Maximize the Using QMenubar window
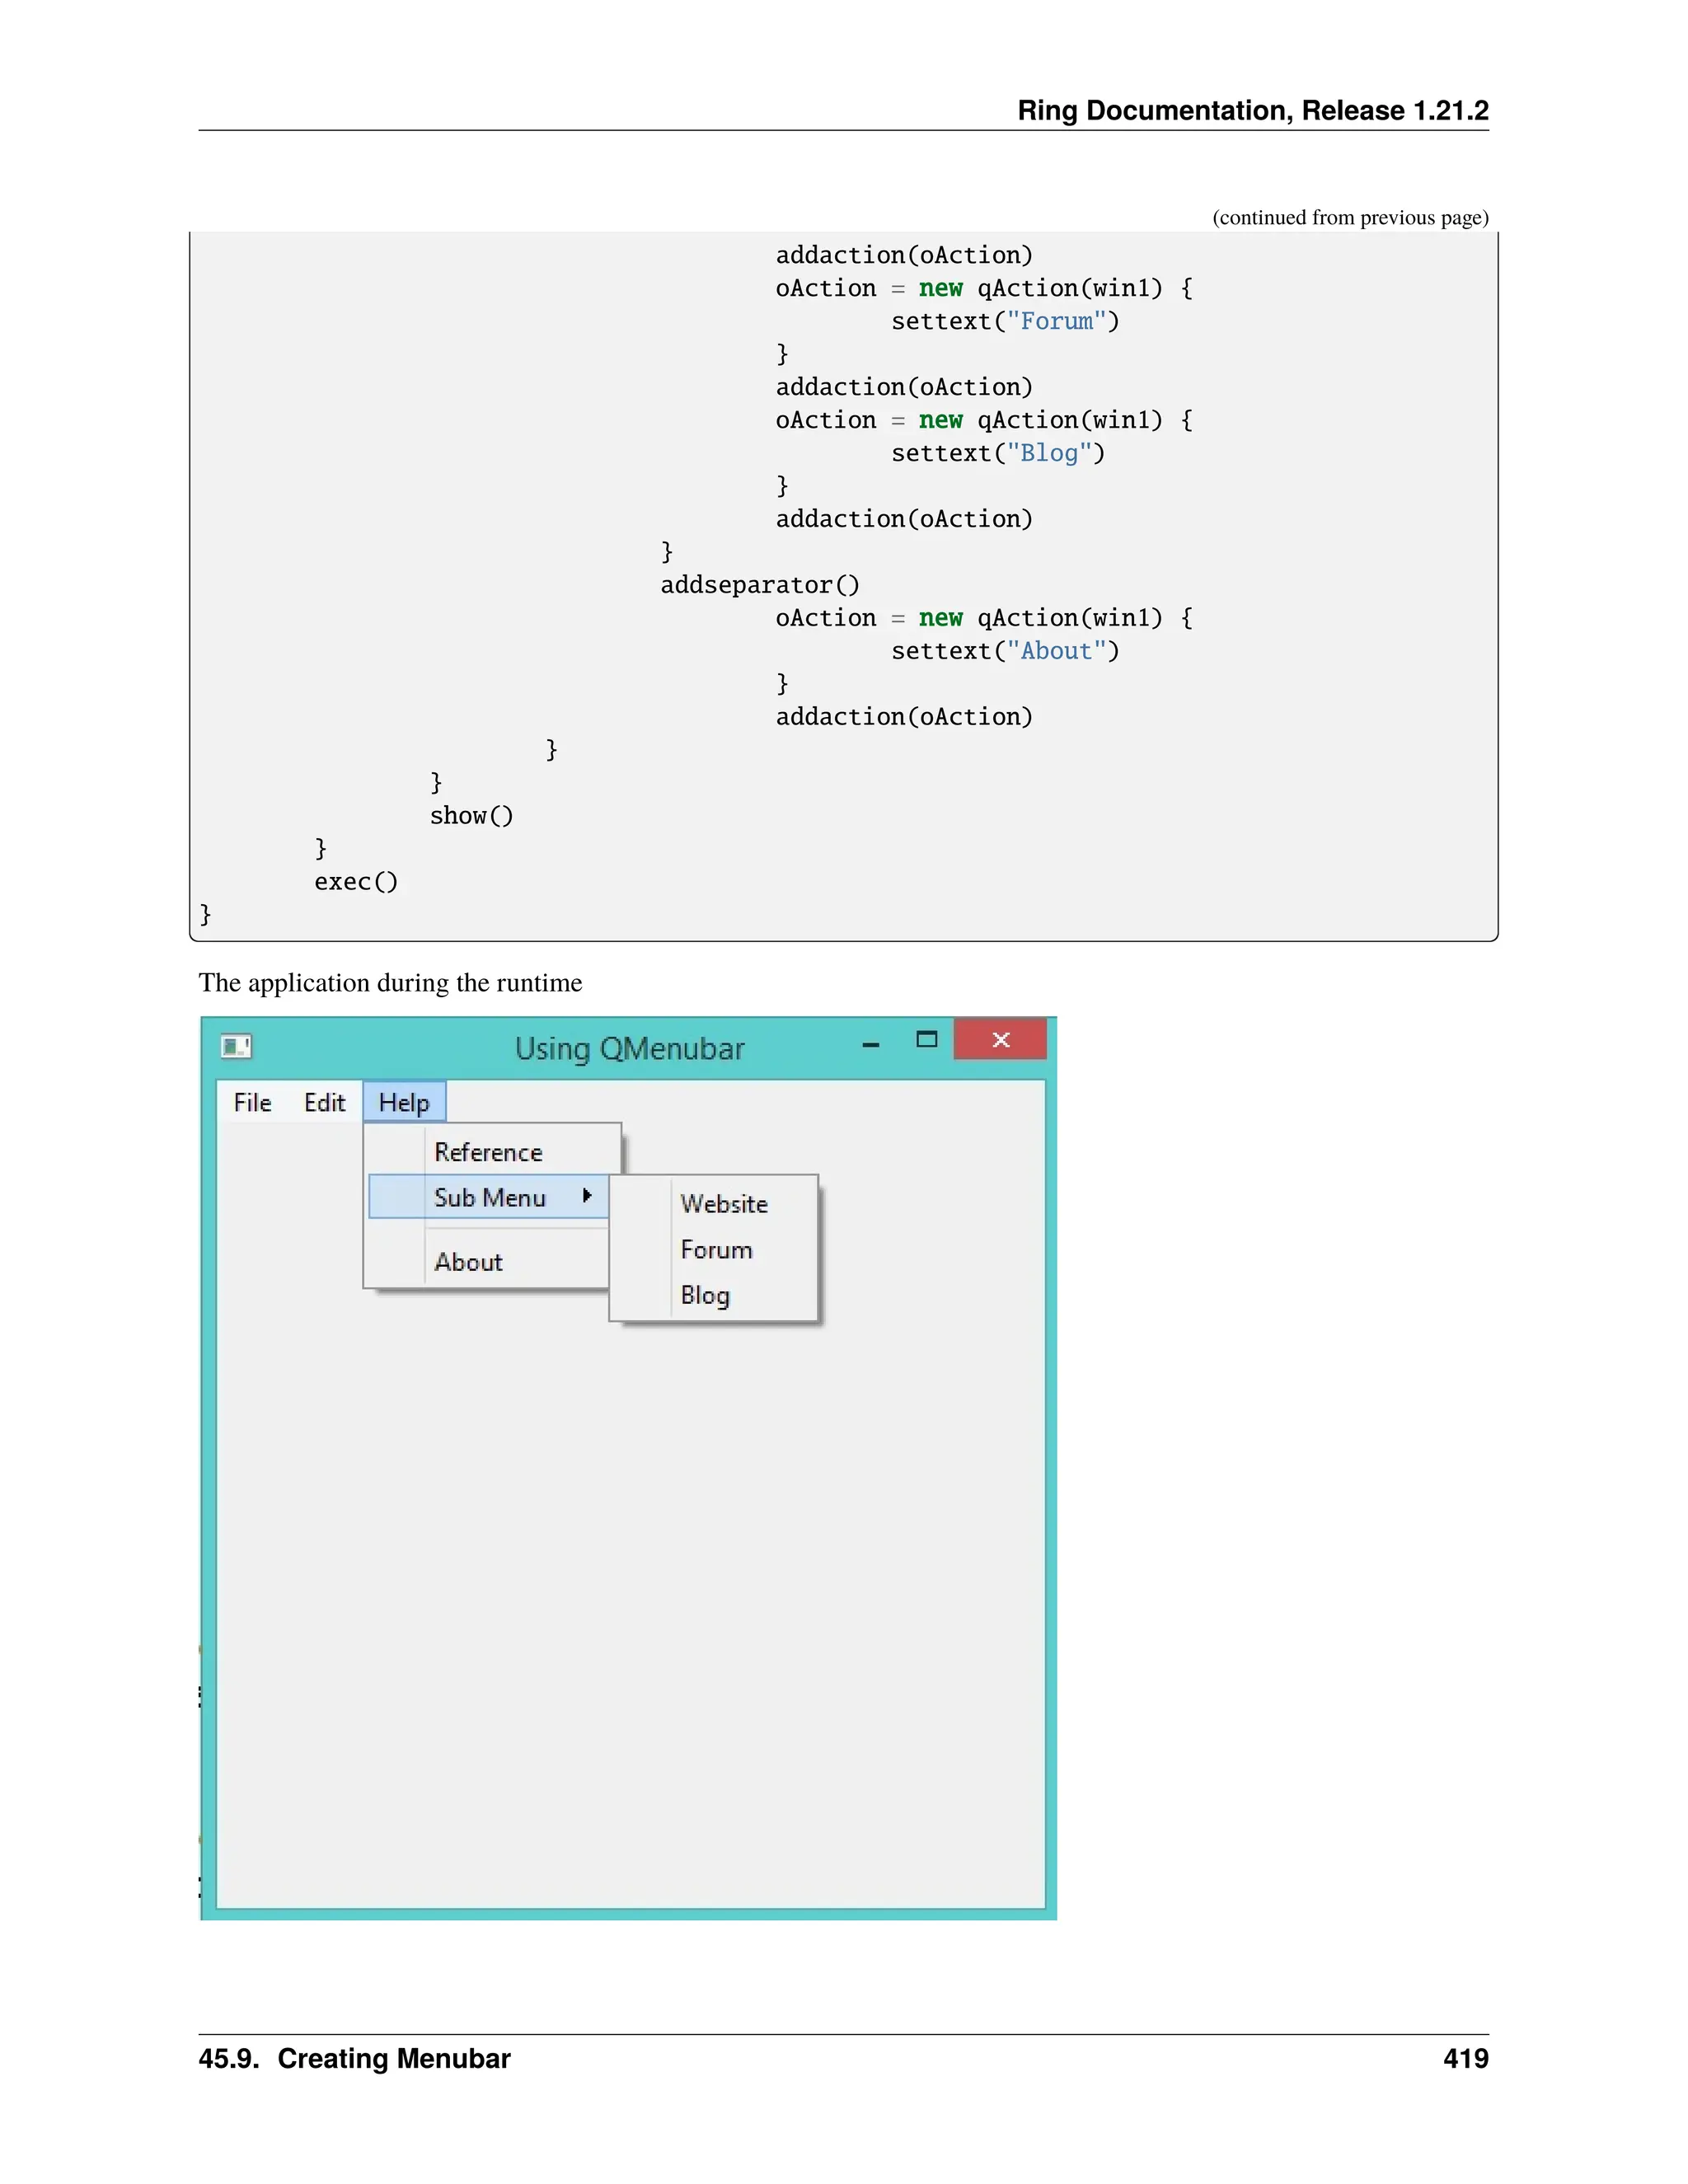The image size is (1688, 2184). click(927, 1040)
